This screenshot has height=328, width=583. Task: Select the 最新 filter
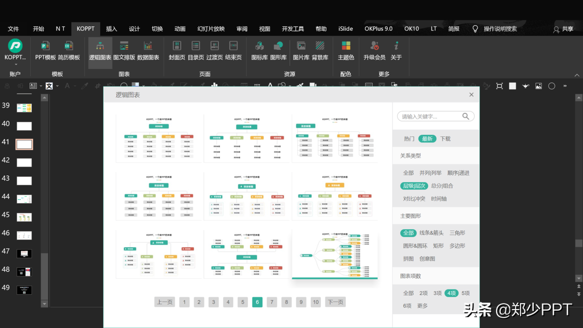coord(427,139)
